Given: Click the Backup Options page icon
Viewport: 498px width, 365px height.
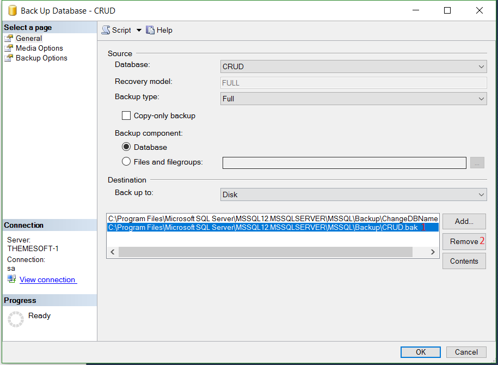Looking at the screenshot, I should click(9, 58).
